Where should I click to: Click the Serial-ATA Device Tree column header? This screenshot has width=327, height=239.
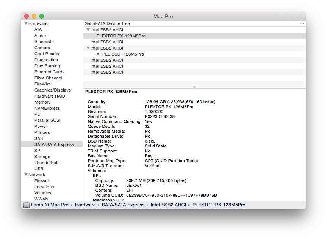click(194, 23)
